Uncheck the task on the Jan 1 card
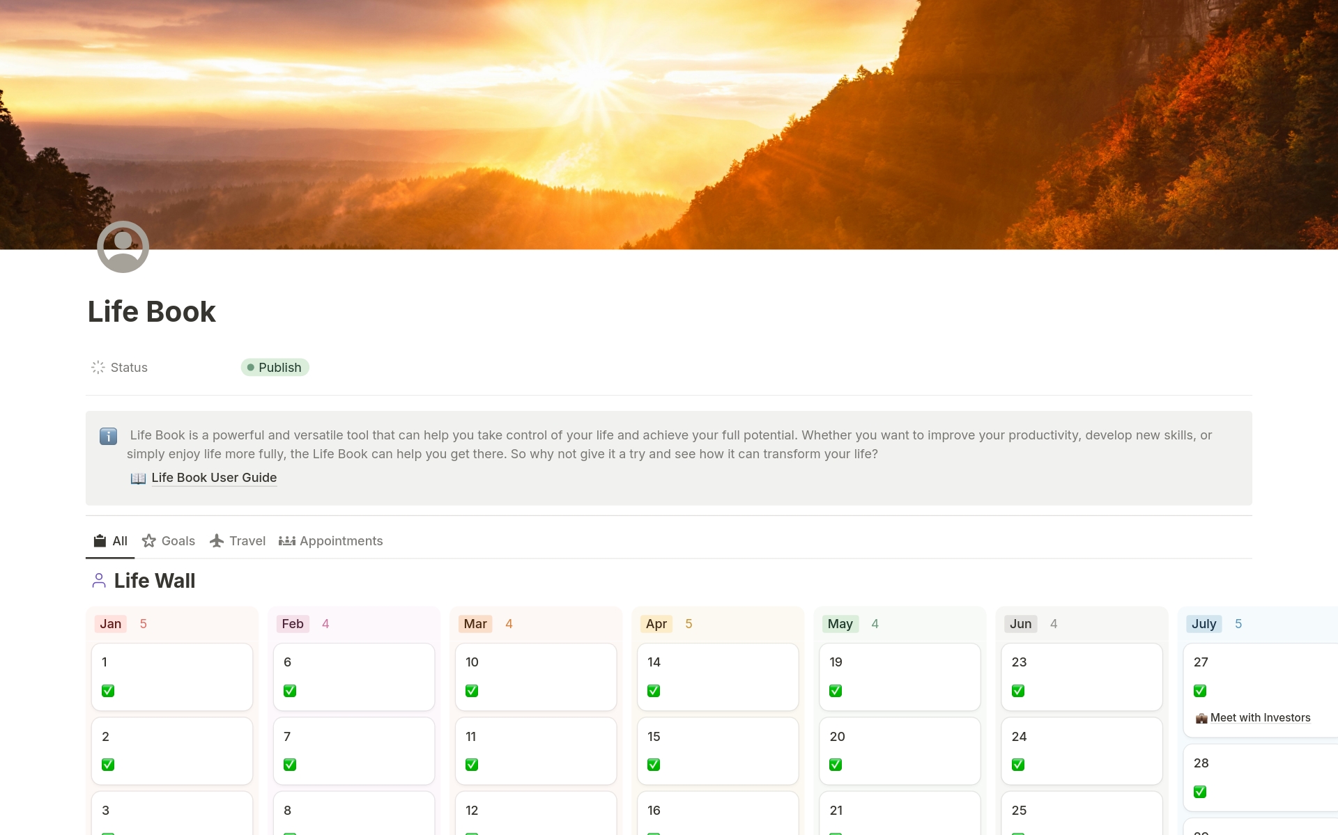1338x835 pixels. [108, 690]
